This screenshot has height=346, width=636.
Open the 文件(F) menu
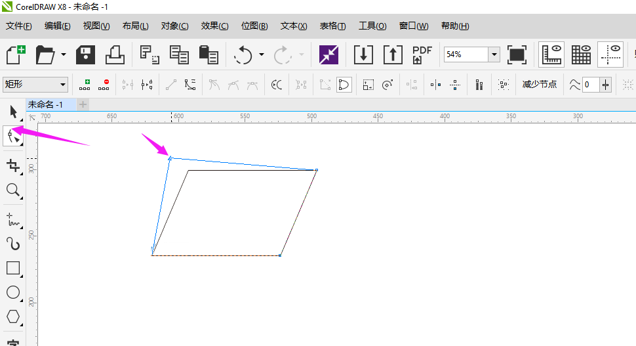[18, 26]
